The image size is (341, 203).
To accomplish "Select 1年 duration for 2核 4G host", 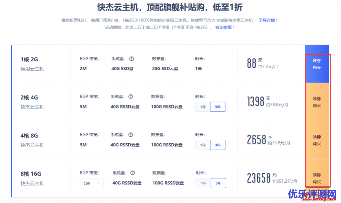I will click(x=203, y=107).
